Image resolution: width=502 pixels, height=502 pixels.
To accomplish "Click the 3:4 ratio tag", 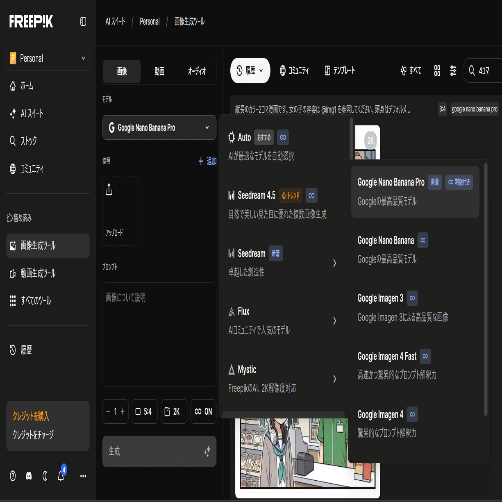I will coord(443,109).
